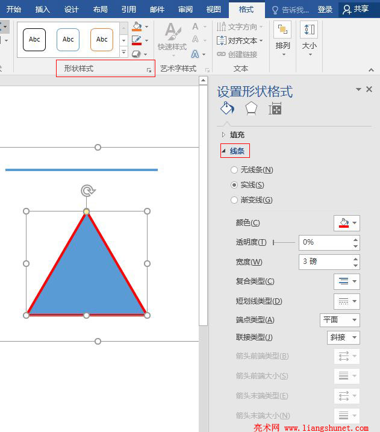This screenshot has width=380, height=432.
Task: Open the 排列 arrange menu
Action: coord(282,39)
